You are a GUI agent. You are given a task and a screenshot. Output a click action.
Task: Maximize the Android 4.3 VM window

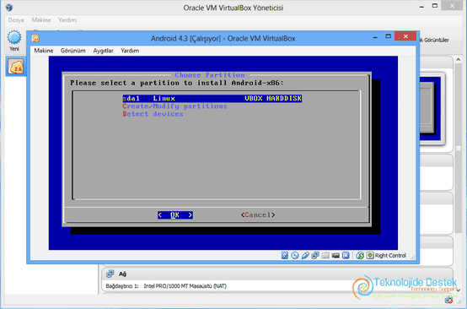coord(388,36)
